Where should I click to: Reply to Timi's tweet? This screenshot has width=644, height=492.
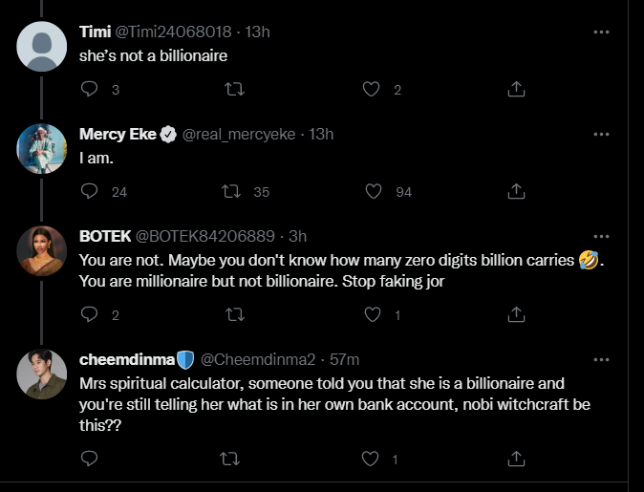[x=90, y=90]
